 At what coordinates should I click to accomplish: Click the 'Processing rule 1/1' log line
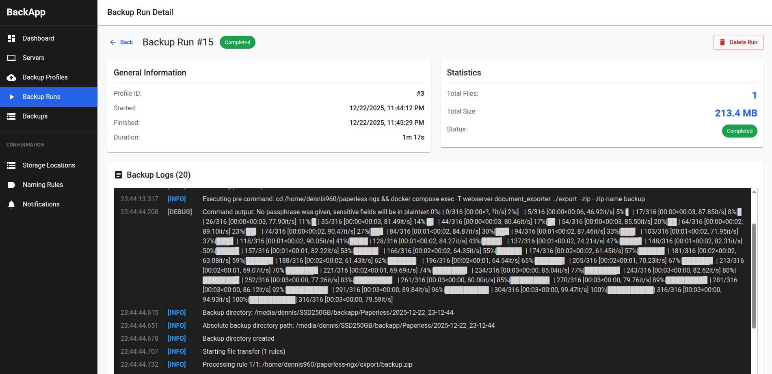(x=307, y=365)
